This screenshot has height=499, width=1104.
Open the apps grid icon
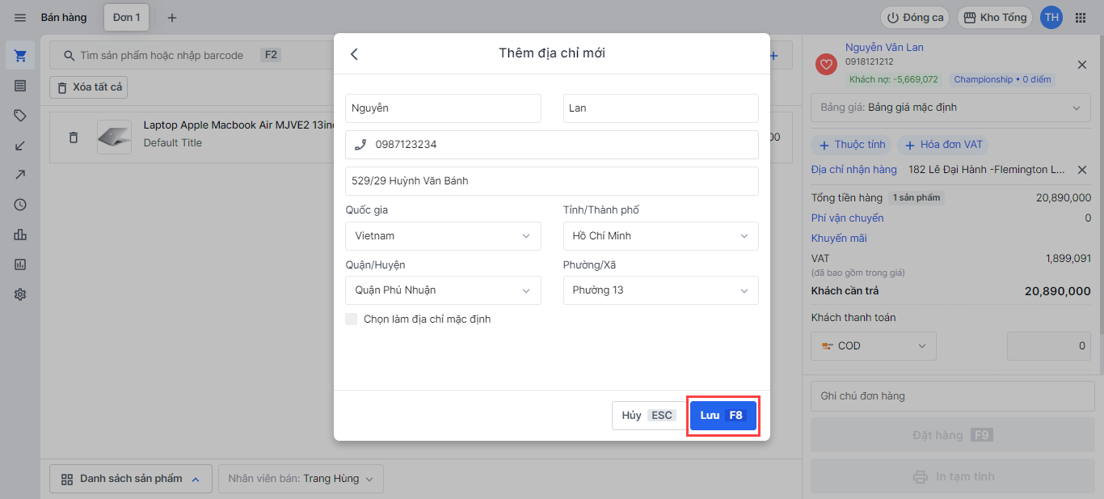1081,18
